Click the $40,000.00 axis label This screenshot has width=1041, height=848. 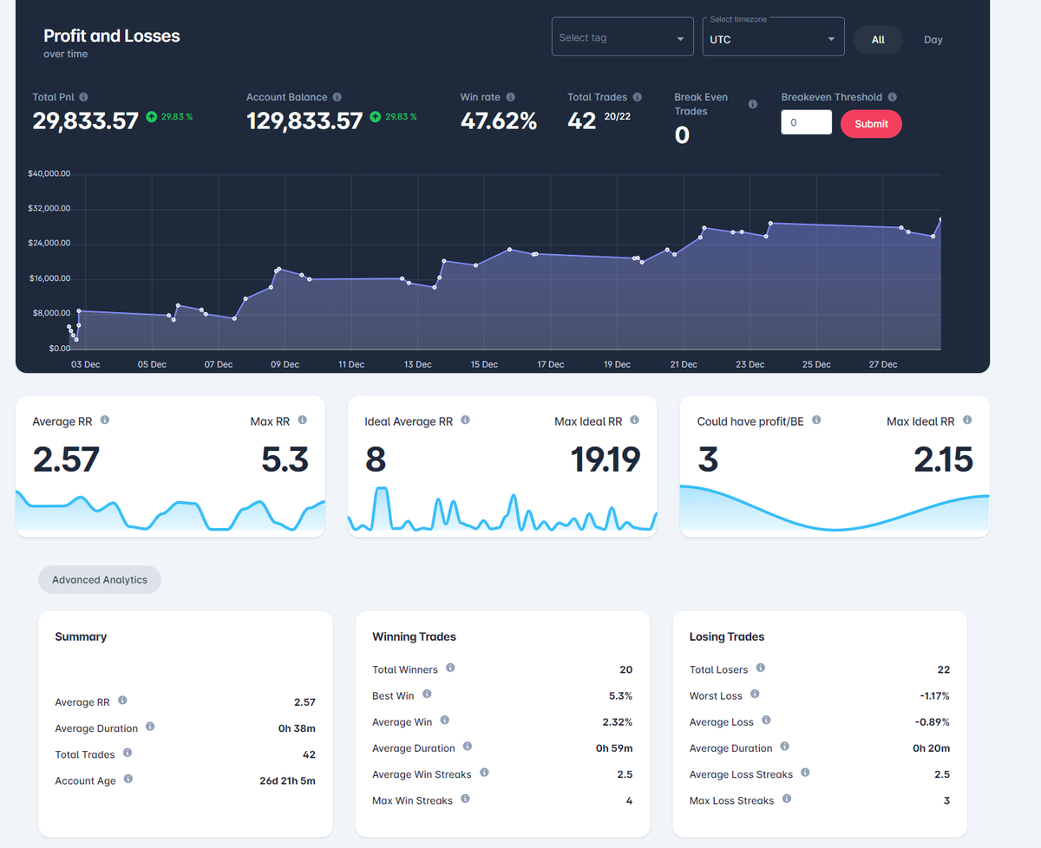pos(49,174)
